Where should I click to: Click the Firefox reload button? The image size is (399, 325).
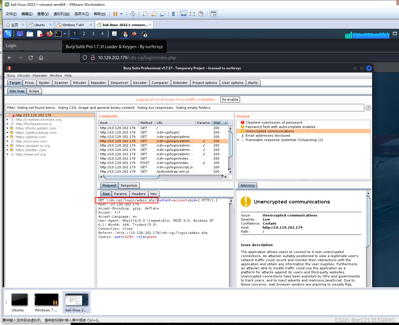coord(31,58)
